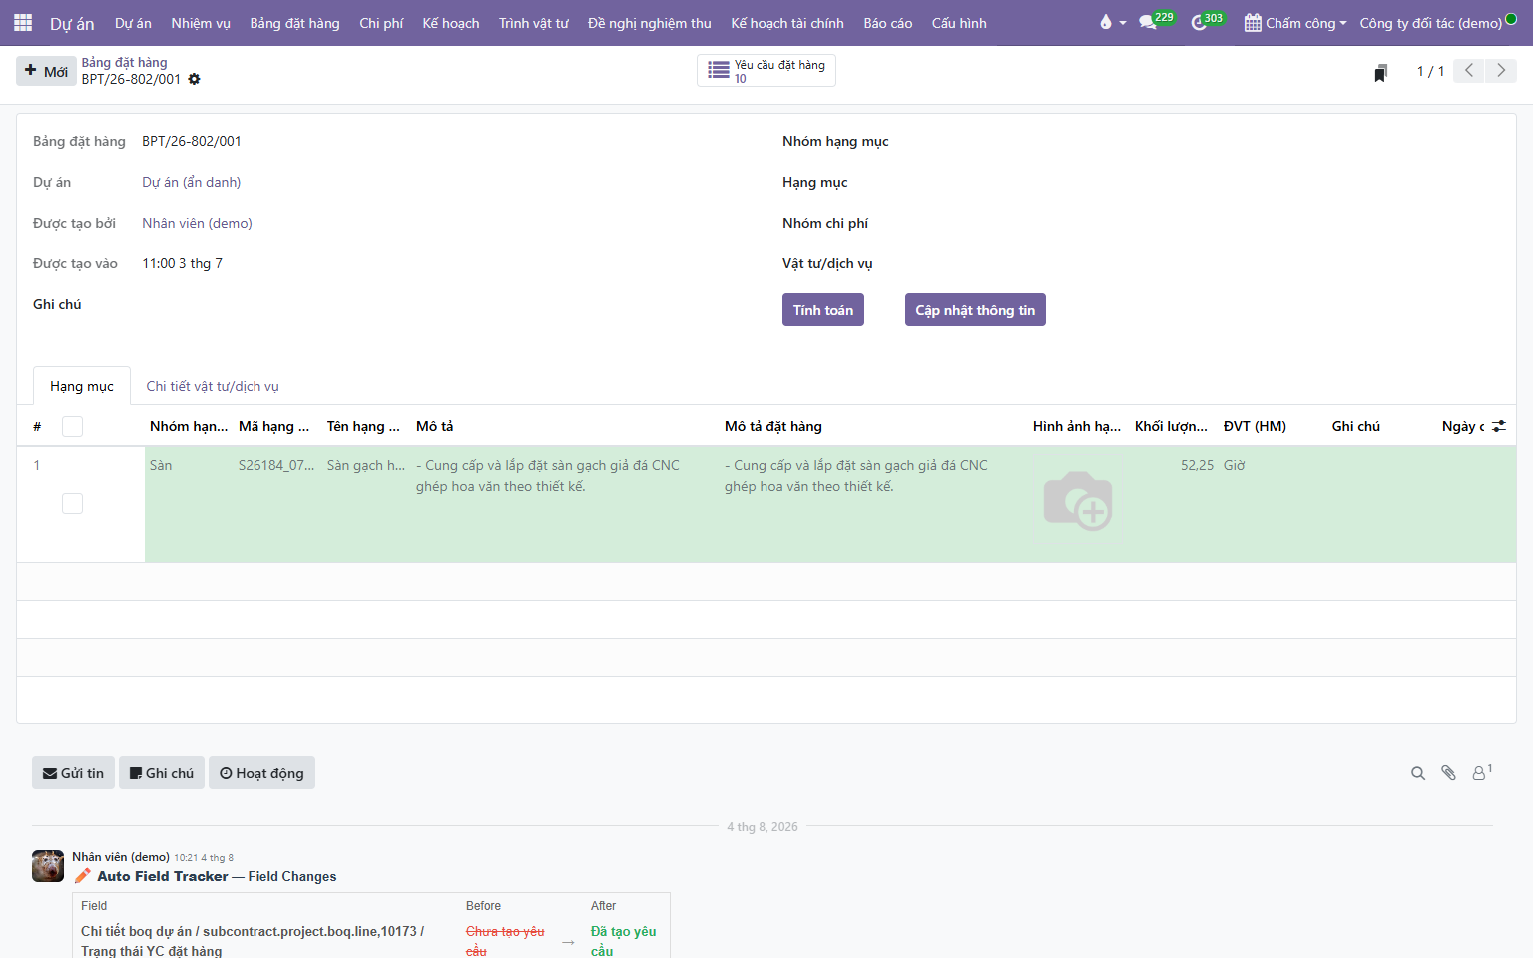
Task: Expand the Chấm công dropdown
Action: pos(1295,22)
